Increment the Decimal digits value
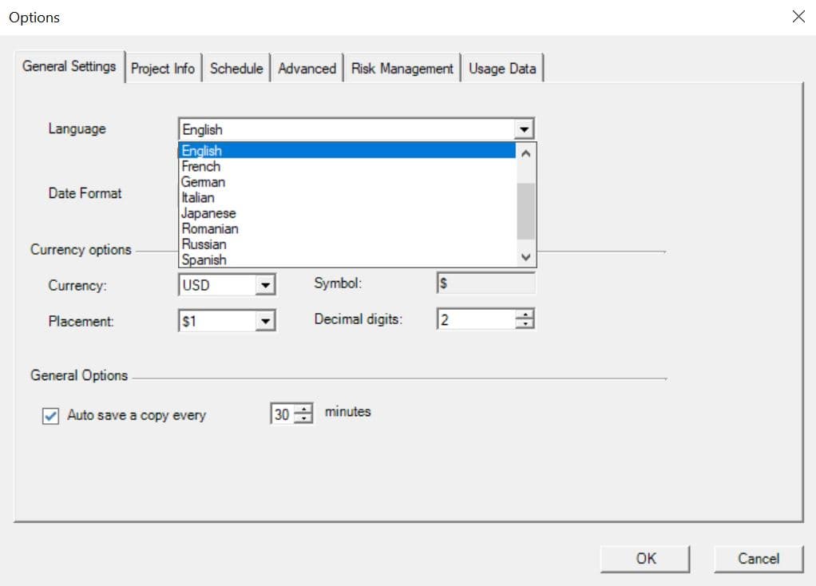The image size is (816, 586). [525, 314]
